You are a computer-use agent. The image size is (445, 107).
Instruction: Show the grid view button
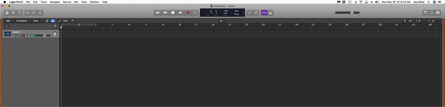point(47,21)
